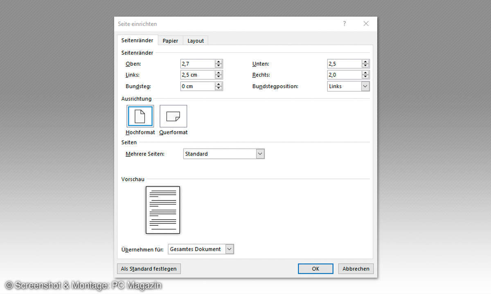The width and height of the screenshot is (491, 294).
Task: Click the Querformat label text
Action: tap(173, 132)
